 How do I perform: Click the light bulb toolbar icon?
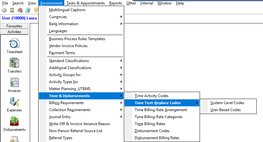pos(36,11)
